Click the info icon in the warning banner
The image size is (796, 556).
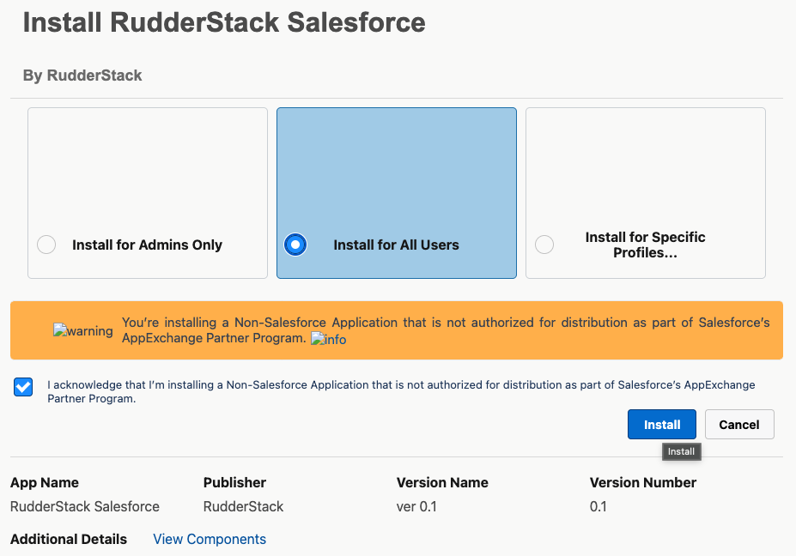click(329, 339)
